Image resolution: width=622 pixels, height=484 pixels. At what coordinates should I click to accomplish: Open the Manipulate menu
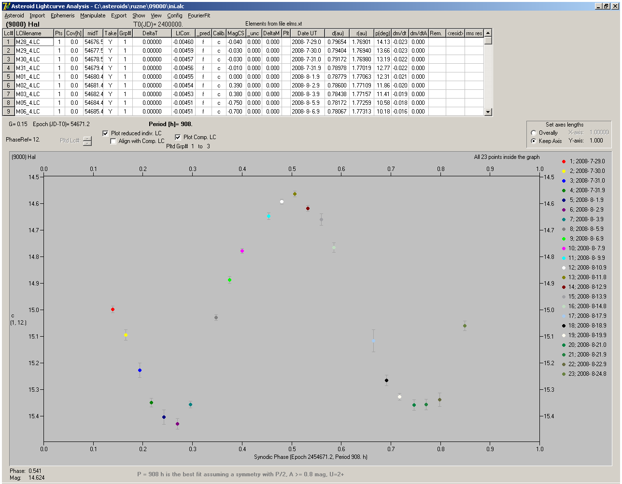93,15
